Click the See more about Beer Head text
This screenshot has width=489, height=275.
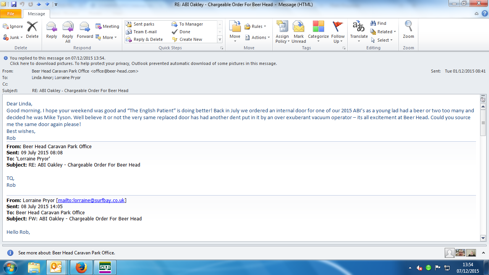point(66,253)
